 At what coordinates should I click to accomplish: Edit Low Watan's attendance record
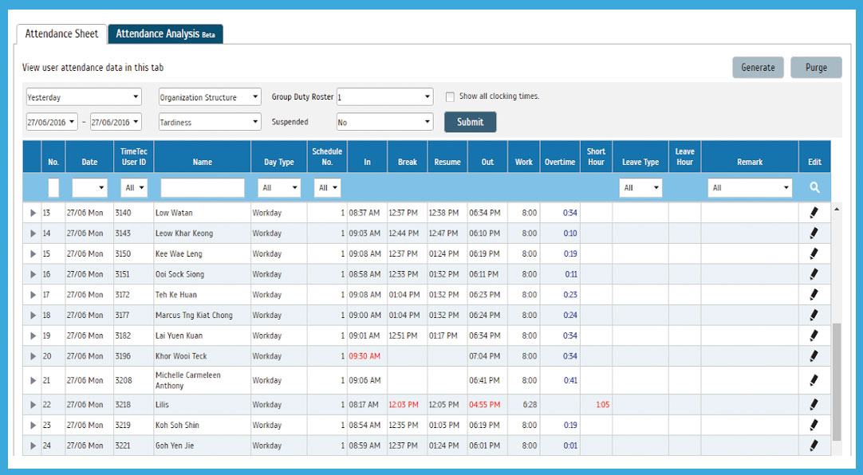(814, 213)
